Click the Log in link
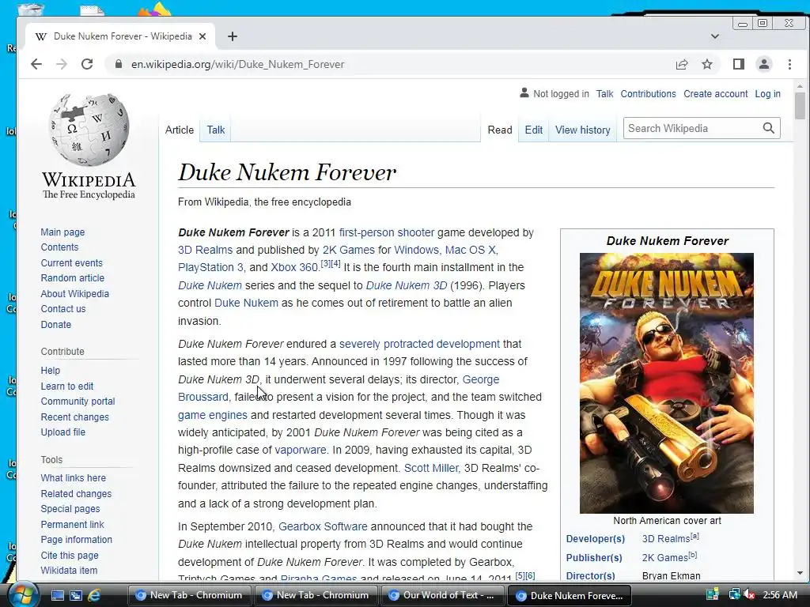Viewport: 810px width, 607px height. tap(767, 94)
